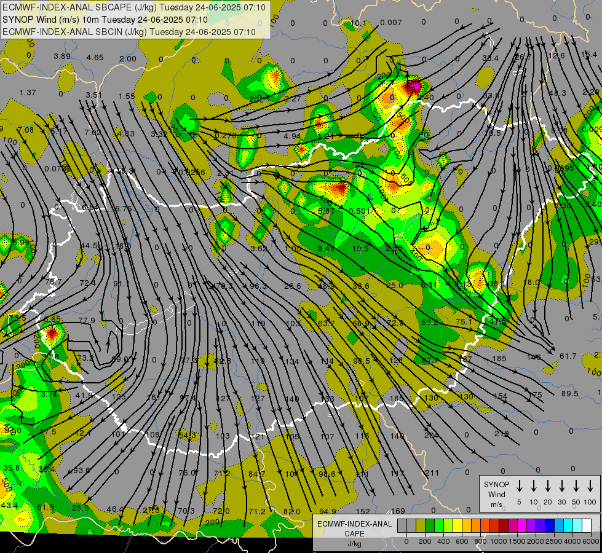Click the 89.5 value on the map

pyautogui.click(x=570, y=394)
